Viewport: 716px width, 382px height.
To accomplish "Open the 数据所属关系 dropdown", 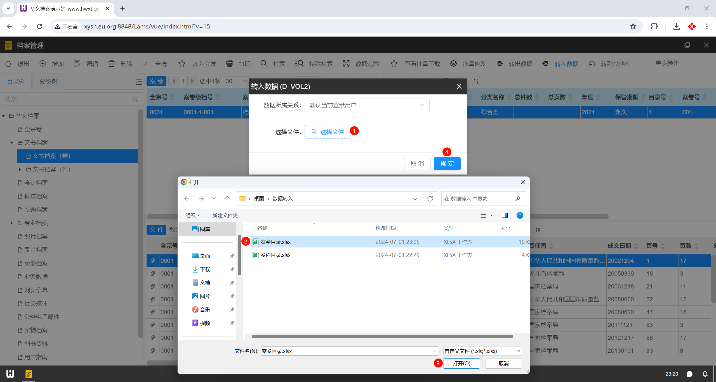I will tap(367, 105).
